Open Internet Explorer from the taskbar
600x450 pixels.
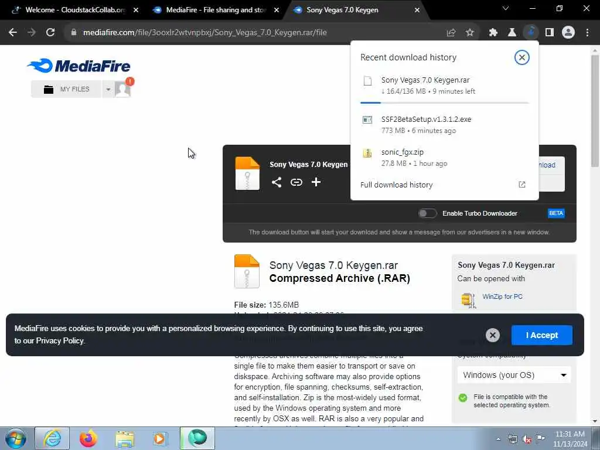pyautogui.click(x=52, y=438)
